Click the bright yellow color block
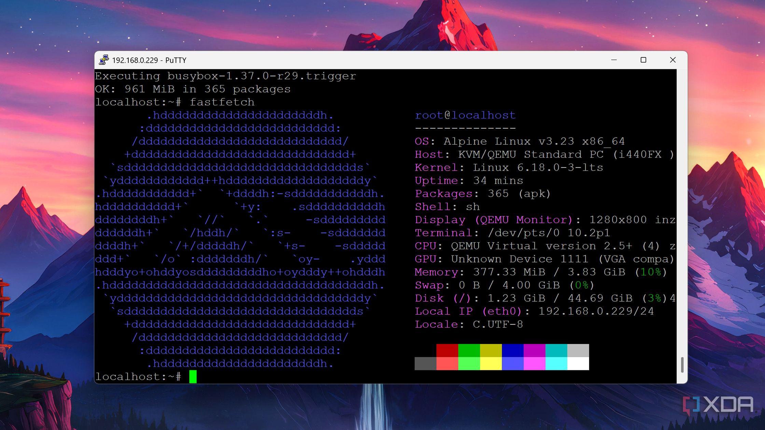This screenshot has width=765, height=430. pos(491,363)
